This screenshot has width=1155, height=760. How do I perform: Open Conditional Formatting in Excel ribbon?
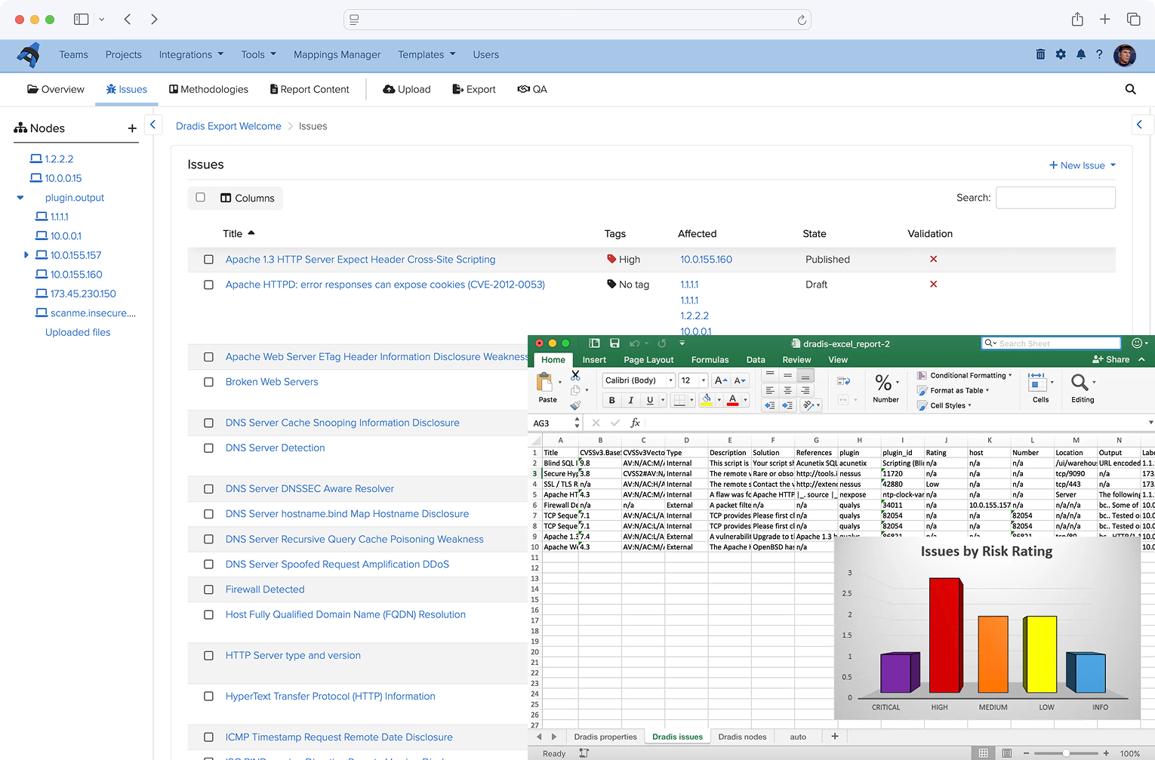[x=965, y=375]
